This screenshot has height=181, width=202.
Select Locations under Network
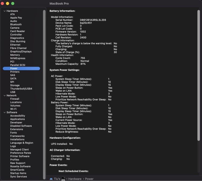click(16, 102)
